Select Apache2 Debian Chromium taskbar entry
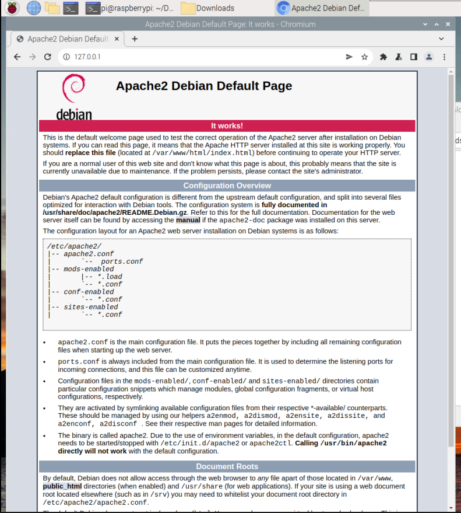 [x=322, y=8]
